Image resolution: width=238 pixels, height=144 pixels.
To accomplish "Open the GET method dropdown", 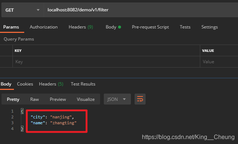I will point(23,10).
